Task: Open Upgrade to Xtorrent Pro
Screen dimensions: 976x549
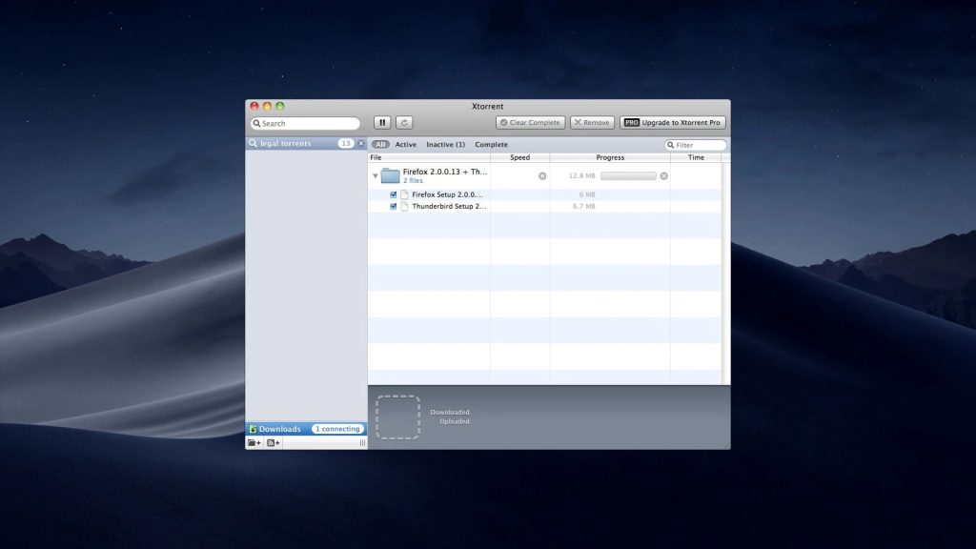Action: click(672, 123)
